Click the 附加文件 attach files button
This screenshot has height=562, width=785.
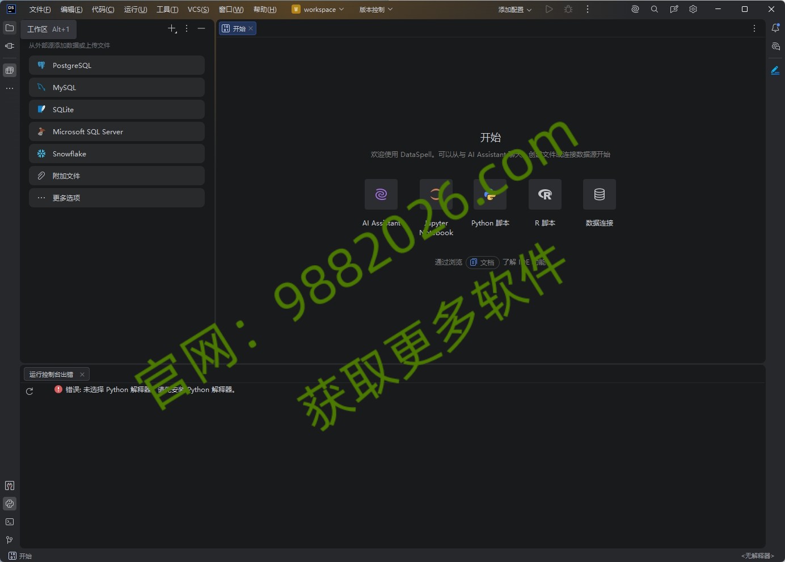point(117,176)
